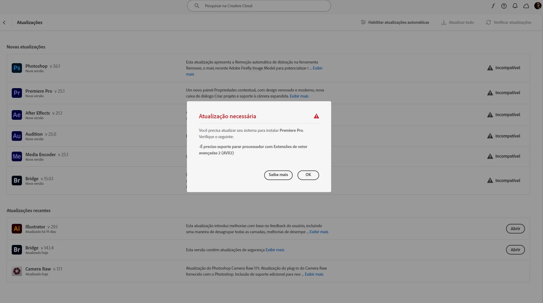Click the Audition app icon
The image size is (543, 303).
[x=17, y=136]
